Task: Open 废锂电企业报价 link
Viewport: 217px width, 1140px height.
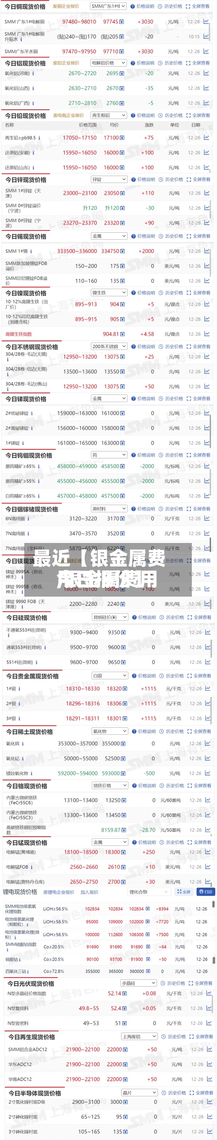Action: 59,892
